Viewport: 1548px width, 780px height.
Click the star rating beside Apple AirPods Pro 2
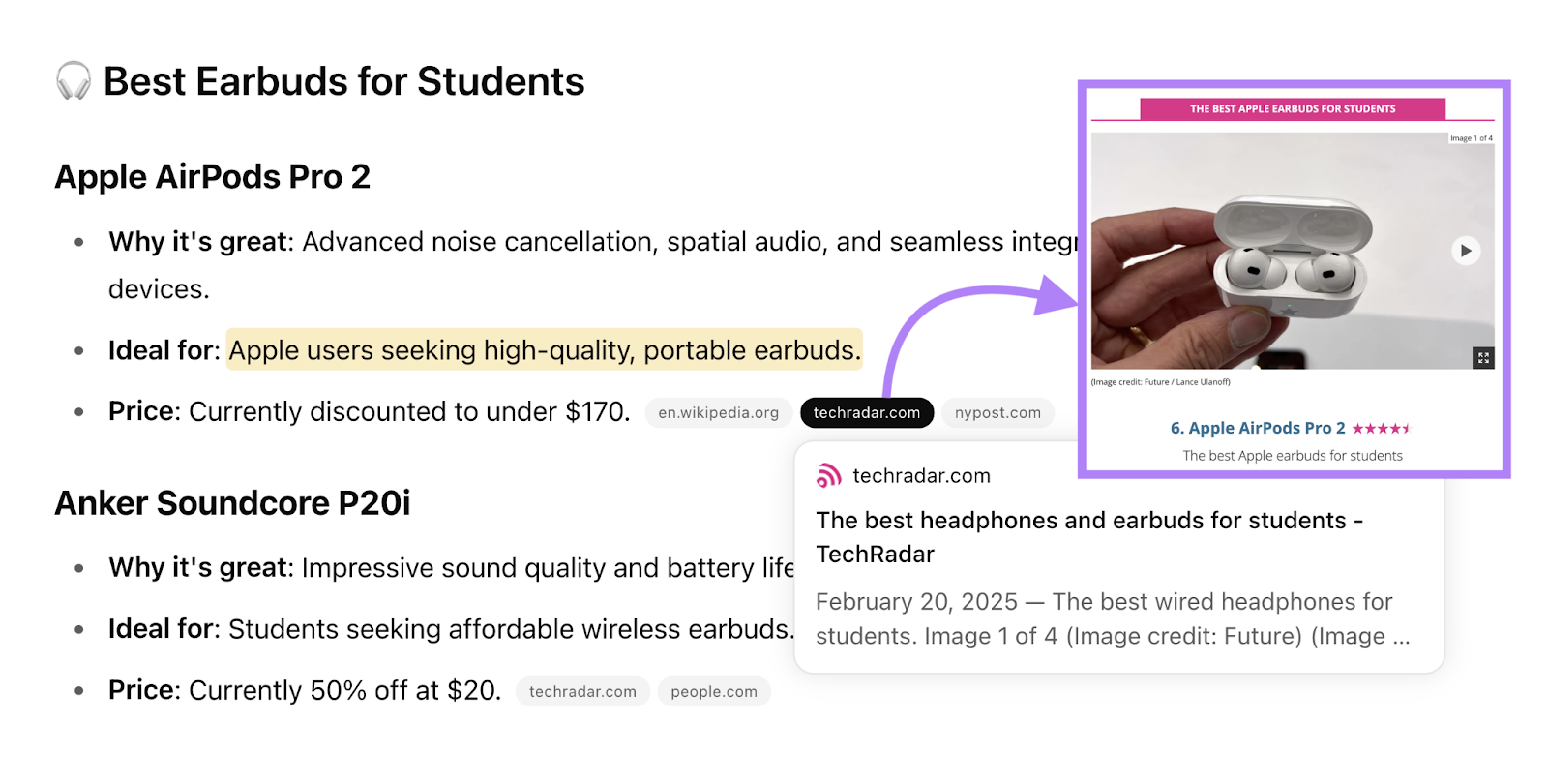[1384, 427]
